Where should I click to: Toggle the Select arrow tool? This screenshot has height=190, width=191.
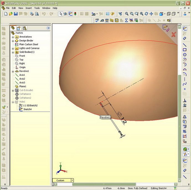pos(61,14)
